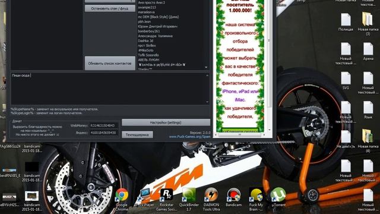The width and height of the screenshot is (380, 214).
Task: Select contact 'pbh.leon'
Action: [x=144, y=21]
